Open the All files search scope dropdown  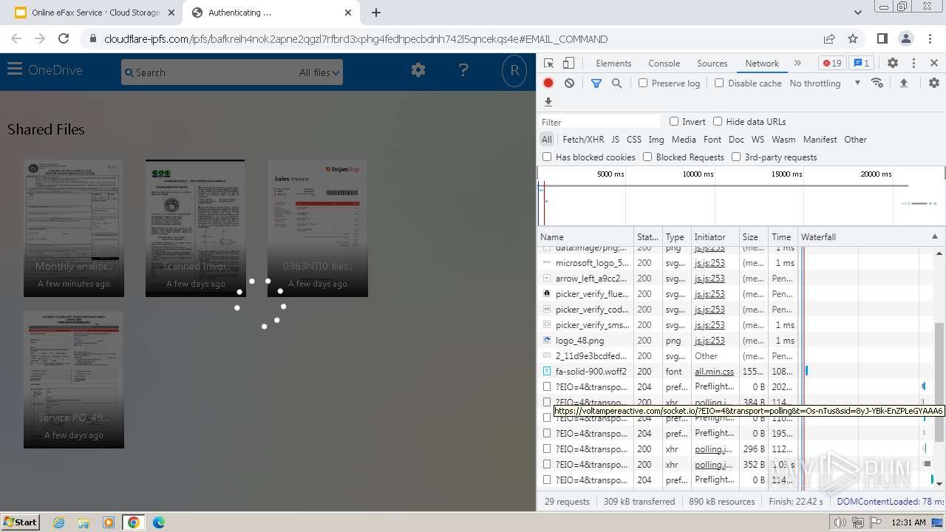click(319, 72)
